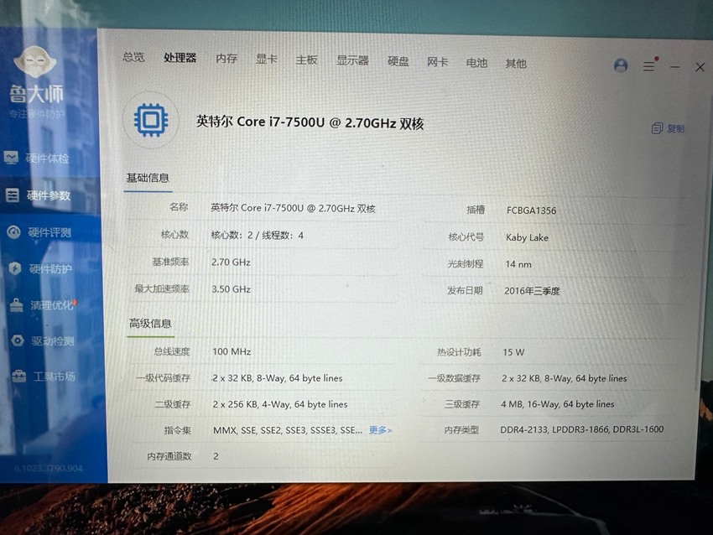Click the Kaby Lake codename value
This screenshot has width=713, height=535.
[x=527, y=237]
